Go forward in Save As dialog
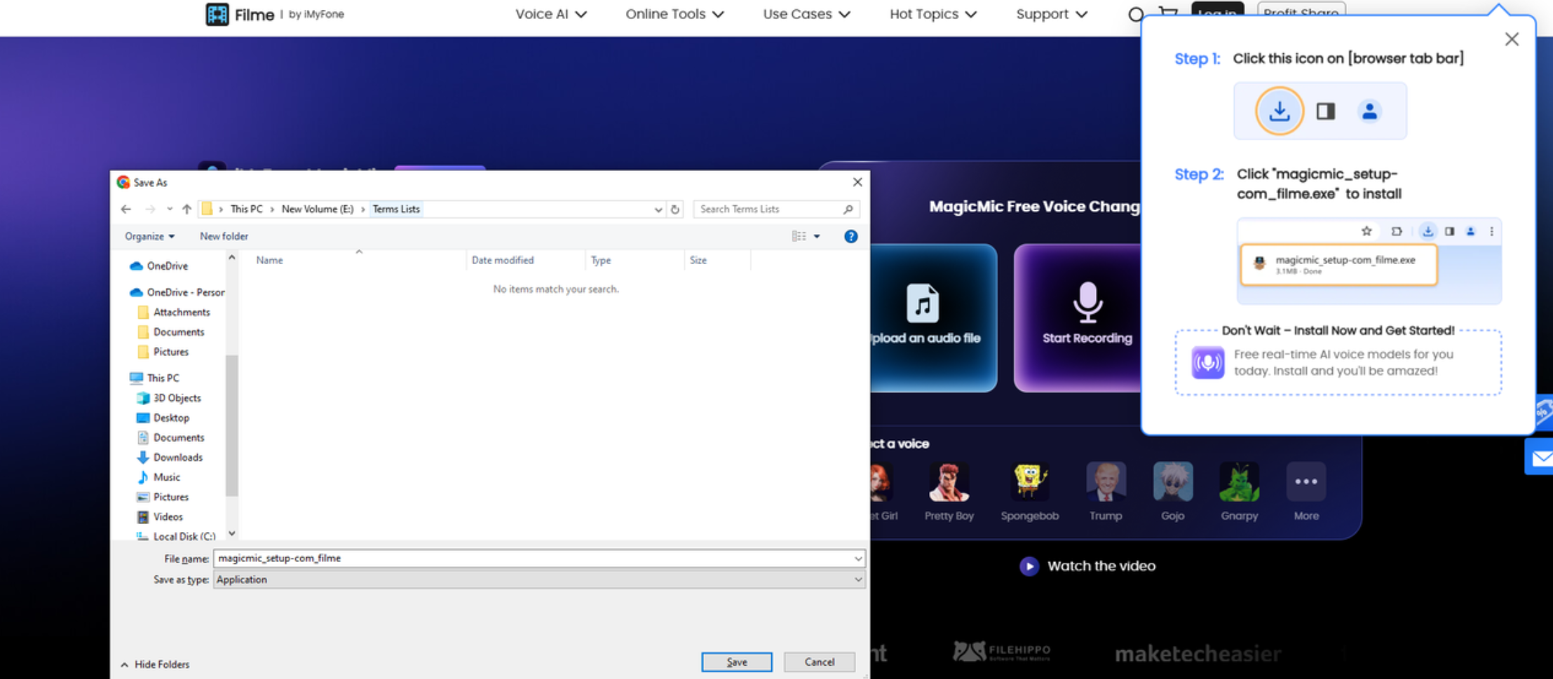 pyautogui.click(x=149, y=209)
